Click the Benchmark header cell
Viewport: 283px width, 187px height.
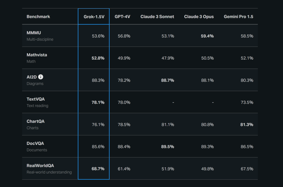click(x=38, y=17)
